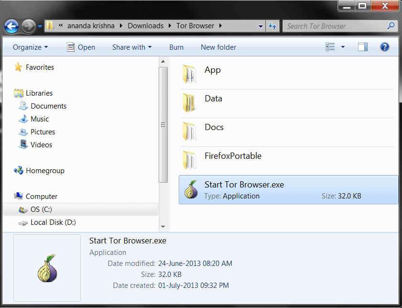Open recent pages dropdown beside Forward arrow

click(x=40, y=26)
